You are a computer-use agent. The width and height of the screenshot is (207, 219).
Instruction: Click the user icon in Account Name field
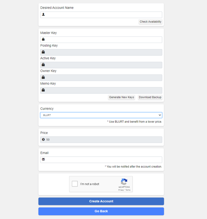[43, 14]
